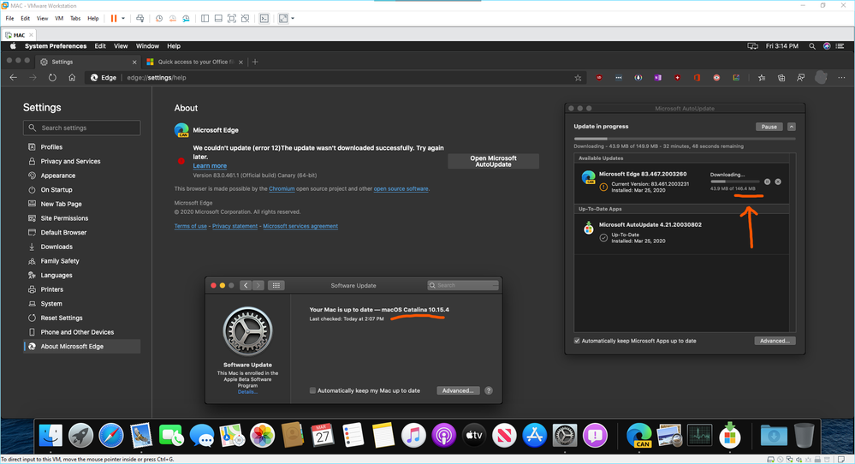Image resolution: width=855 pixels, height=464 pixels.
Task: Open Reset Settings page
Action: click(62, 318)
